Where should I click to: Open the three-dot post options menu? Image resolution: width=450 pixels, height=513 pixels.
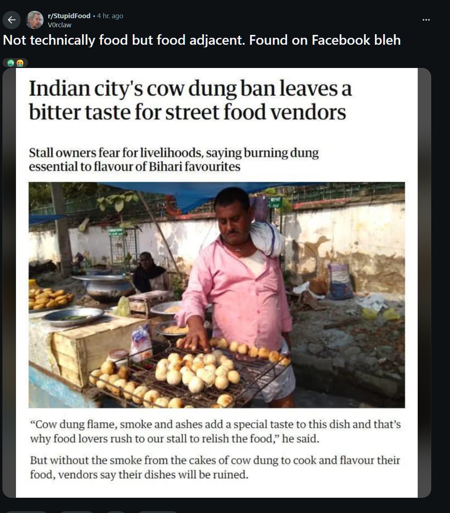(x=426, y=20)
